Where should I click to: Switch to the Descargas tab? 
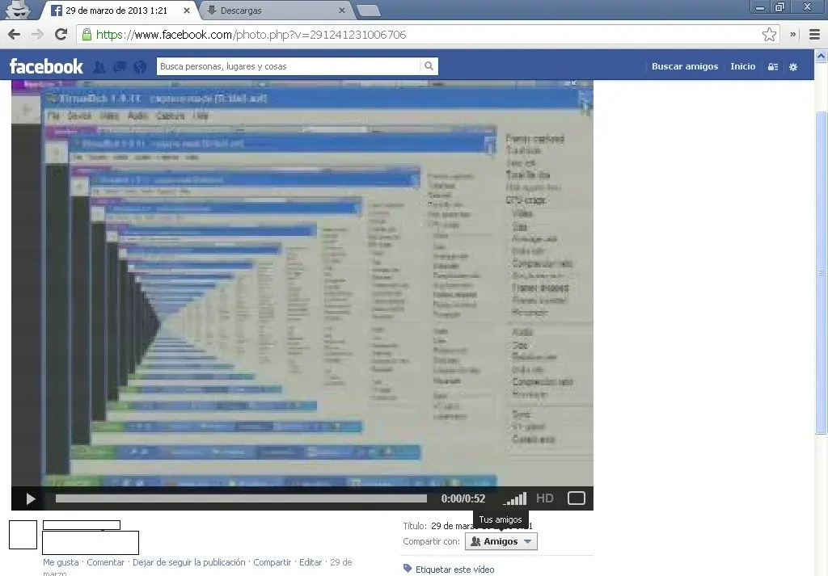point(275,11)
